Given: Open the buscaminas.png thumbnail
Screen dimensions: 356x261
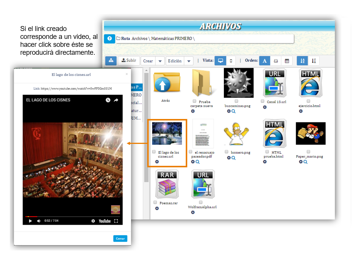Looking at the screenshot, I should (239, 83).
